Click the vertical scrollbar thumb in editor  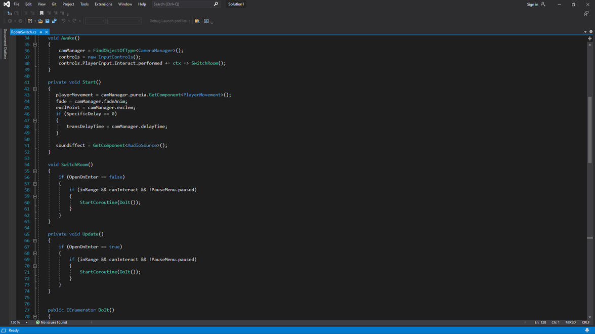pyautogui.click(x=590, y=129)
